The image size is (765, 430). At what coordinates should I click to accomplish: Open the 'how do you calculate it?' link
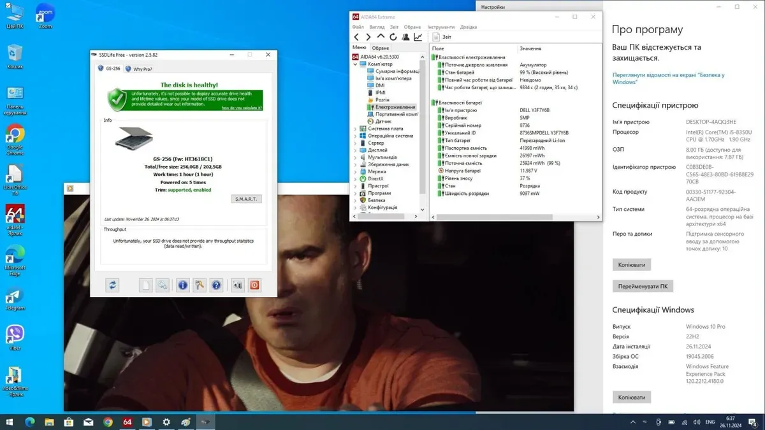[x=242, y=108]
